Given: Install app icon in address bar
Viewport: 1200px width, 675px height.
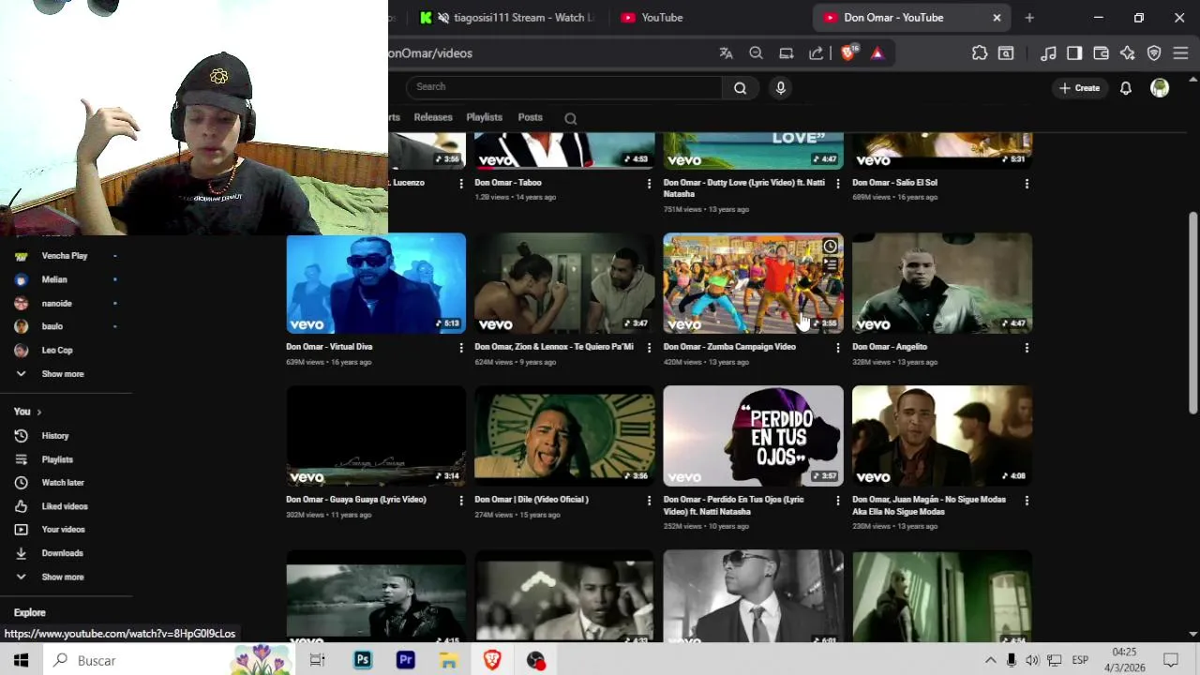Looking at the screenshot, I should click(x=787, y=53).
